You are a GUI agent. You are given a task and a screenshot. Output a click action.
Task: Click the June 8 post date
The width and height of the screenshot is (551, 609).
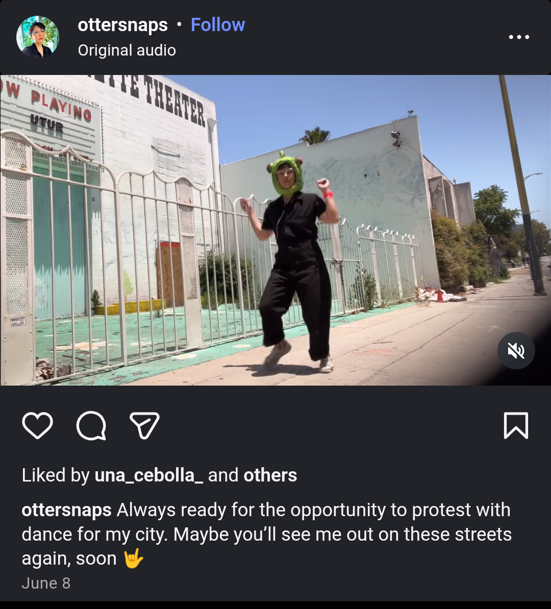click(x=46, y=583)
